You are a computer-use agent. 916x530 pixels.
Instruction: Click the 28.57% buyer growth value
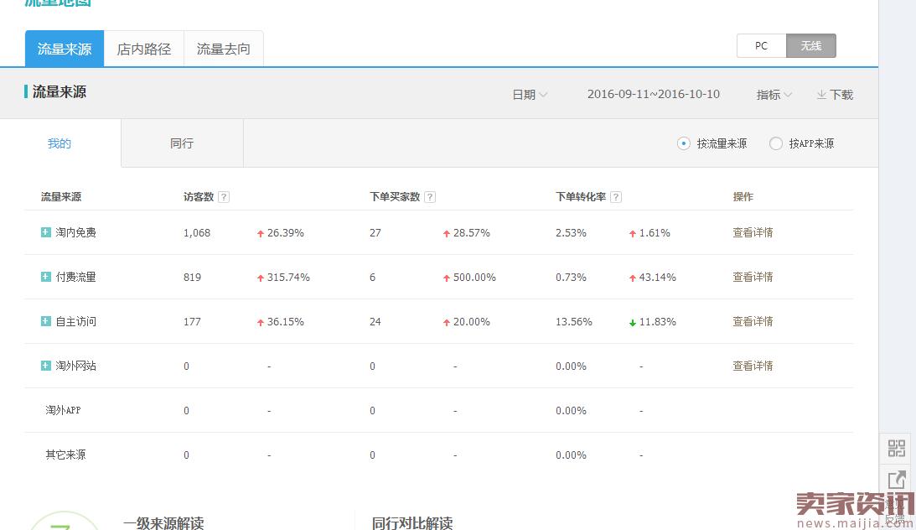coord(472,232)
